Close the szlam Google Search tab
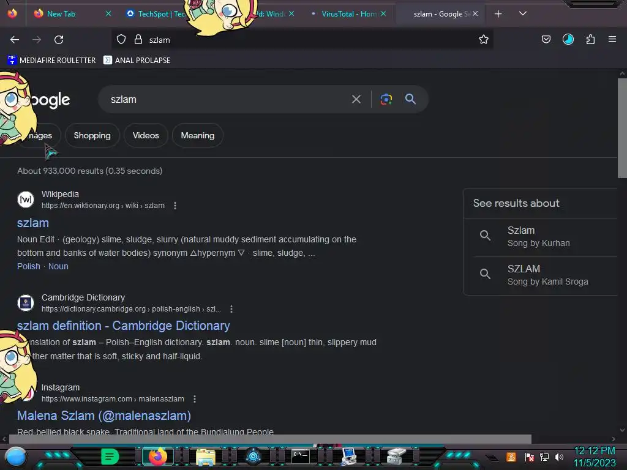 coord(475,13)
